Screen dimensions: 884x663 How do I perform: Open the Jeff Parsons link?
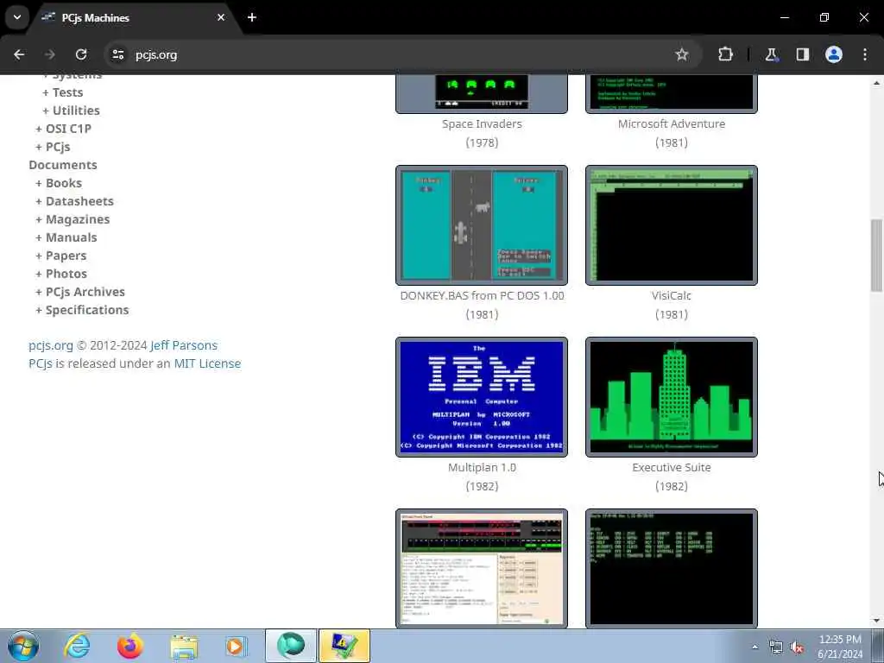click(x=184, y=345)
